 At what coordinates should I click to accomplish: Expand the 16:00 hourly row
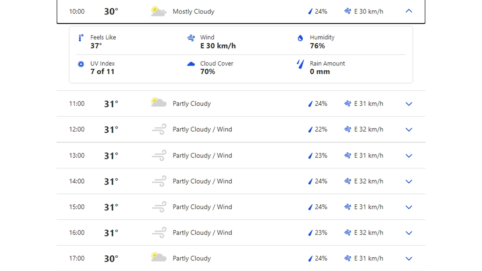click(x=409, y=233)
